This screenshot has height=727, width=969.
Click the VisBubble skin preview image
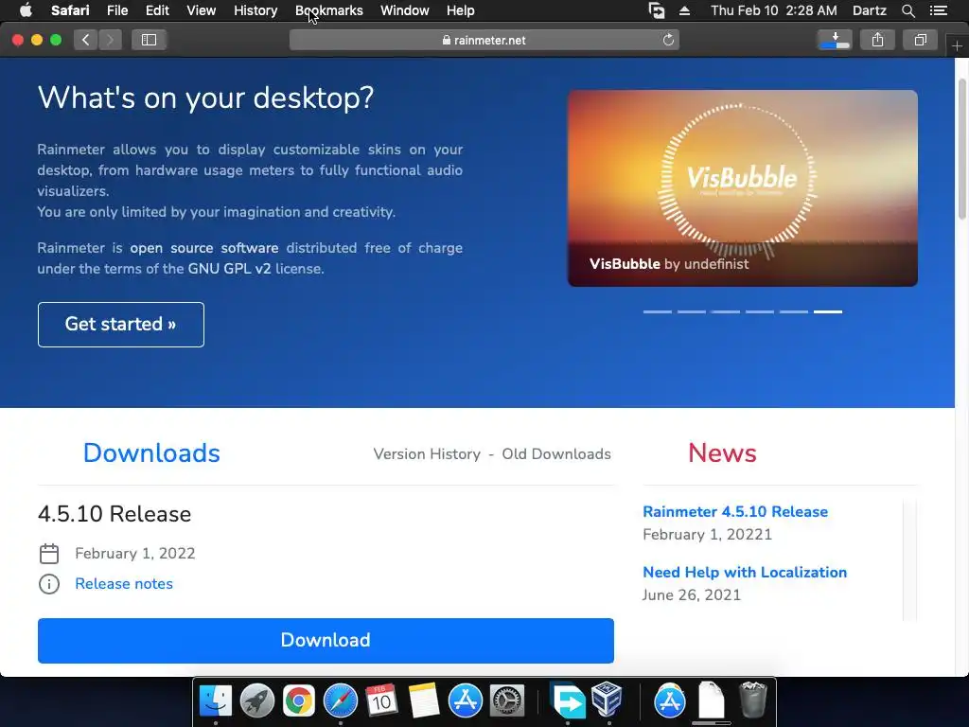coord(742,188)
